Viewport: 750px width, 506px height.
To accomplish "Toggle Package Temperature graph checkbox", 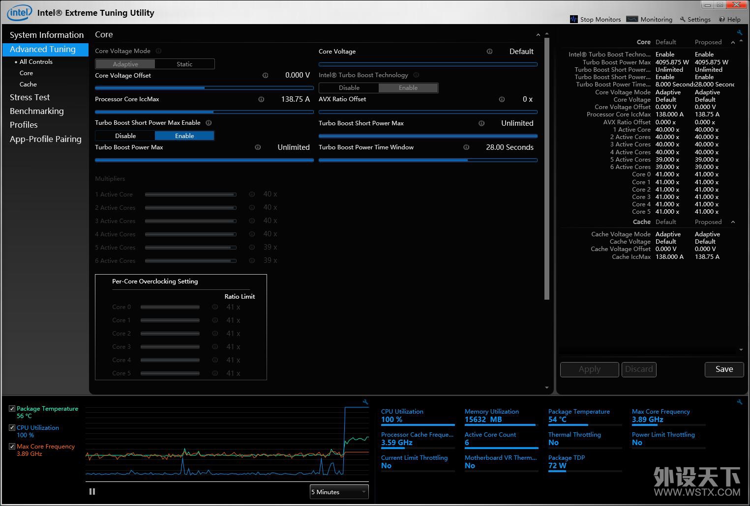I will click(12, 408).
